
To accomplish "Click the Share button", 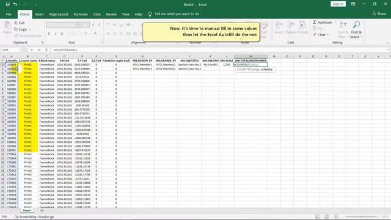I will tap(379, 13).
